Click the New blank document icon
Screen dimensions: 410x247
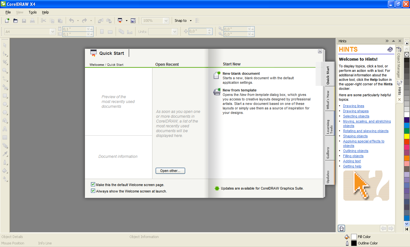click(217, 75)
